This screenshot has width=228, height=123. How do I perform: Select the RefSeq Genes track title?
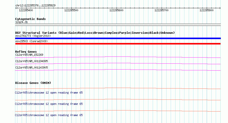click(26, 52)
